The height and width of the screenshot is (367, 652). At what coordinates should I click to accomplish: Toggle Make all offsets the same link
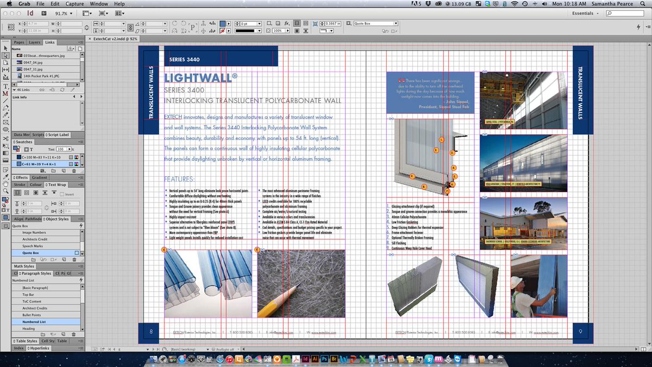click(48, 207)
